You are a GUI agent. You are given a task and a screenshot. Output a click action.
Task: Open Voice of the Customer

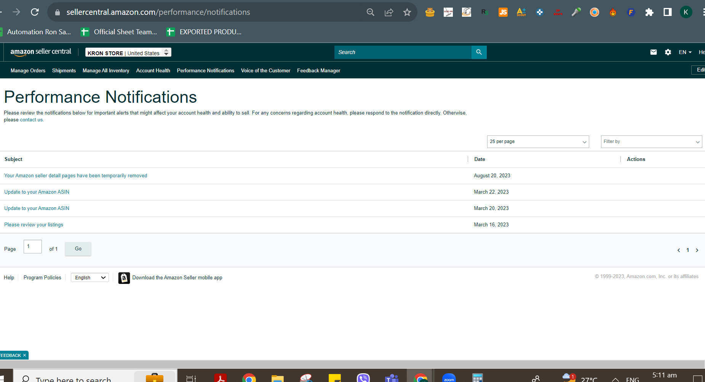265,70
